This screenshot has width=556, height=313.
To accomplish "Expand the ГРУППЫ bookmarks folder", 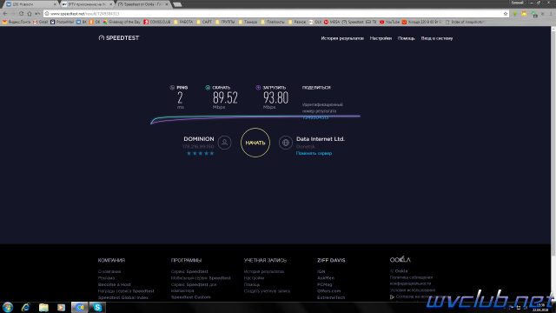I will [225, 22].
